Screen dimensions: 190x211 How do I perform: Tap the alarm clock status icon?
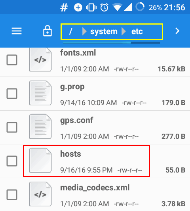(104, 7)
